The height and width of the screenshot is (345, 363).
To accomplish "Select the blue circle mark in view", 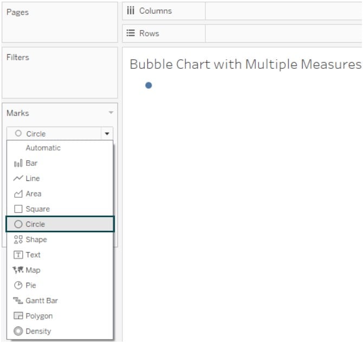I will pos(148,86).
